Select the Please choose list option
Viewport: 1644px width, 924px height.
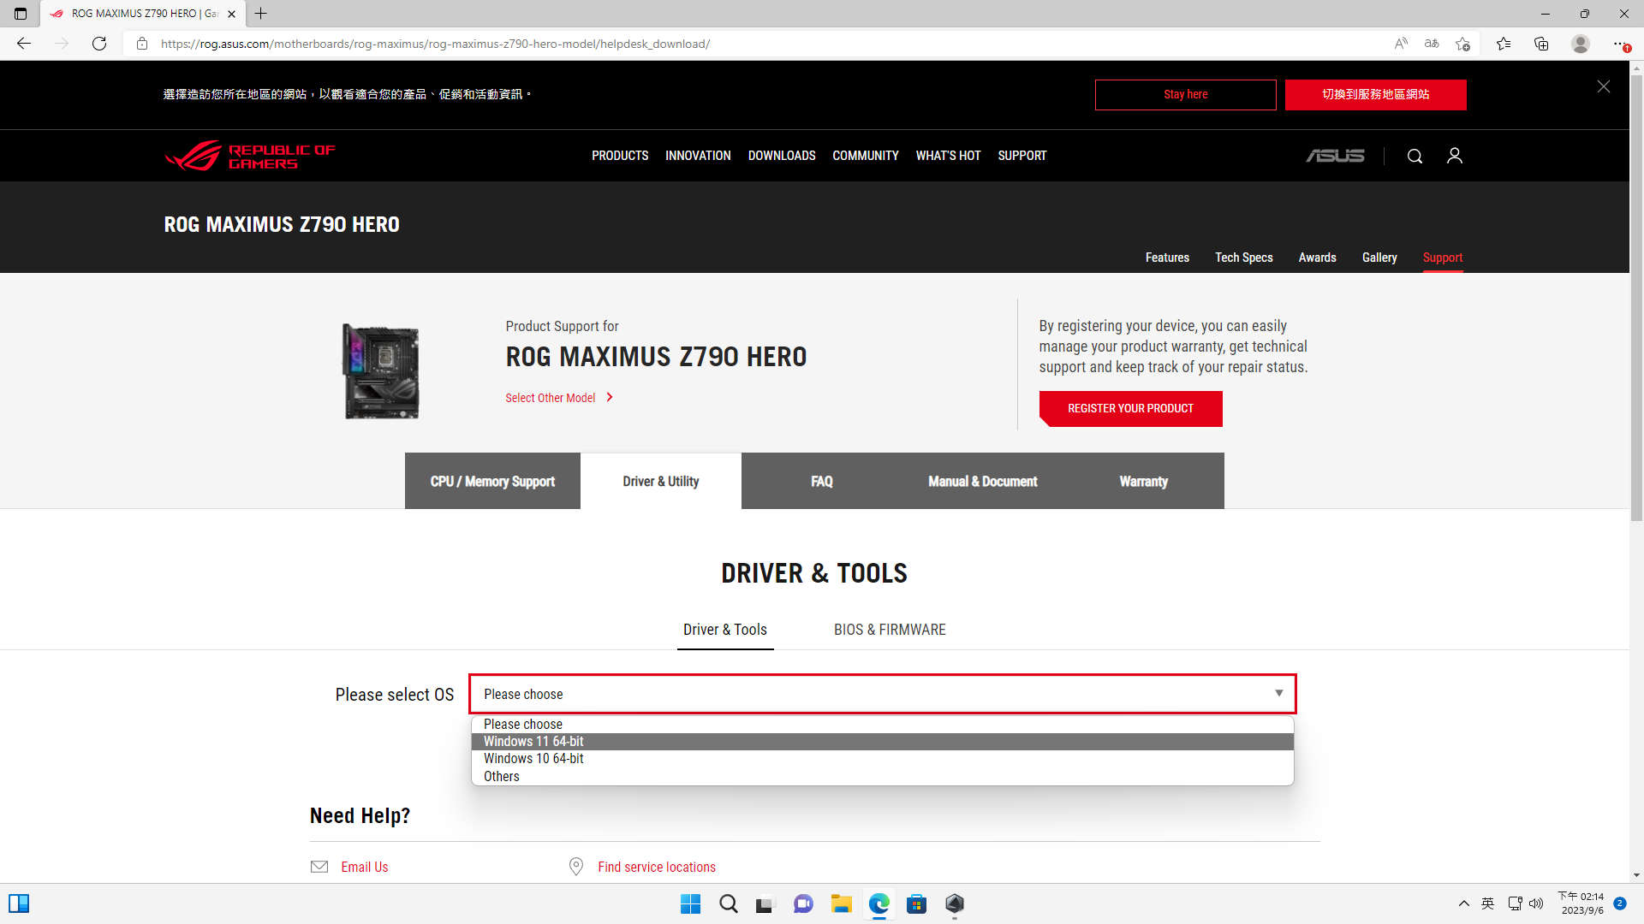coord(882,725)
